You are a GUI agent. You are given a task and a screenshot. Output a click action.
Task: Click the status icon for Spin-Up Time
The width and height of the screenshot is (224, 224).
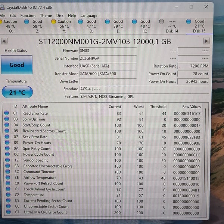7,119
